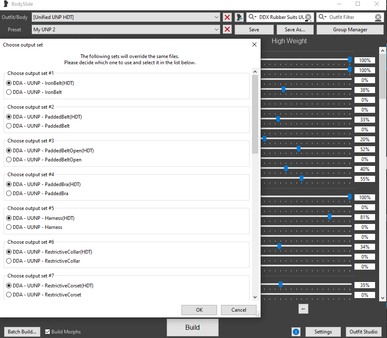Viewport: 387px width, 338px height.
Task: Click the left arrow copy button
Action: click(x=303, y=309)
